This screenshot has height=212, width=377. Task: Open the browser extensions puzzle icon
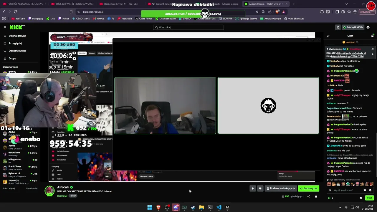click(x=322, y=12)
